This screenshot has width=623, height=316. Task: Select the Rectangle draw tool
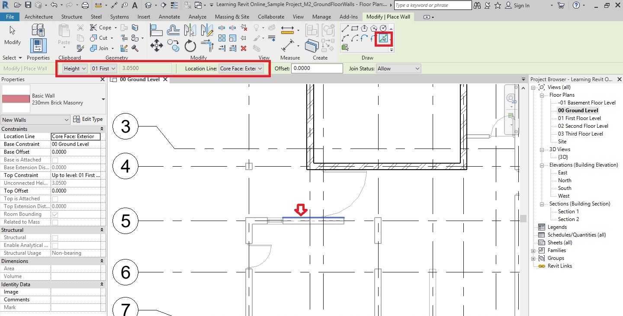coord(354,28)
